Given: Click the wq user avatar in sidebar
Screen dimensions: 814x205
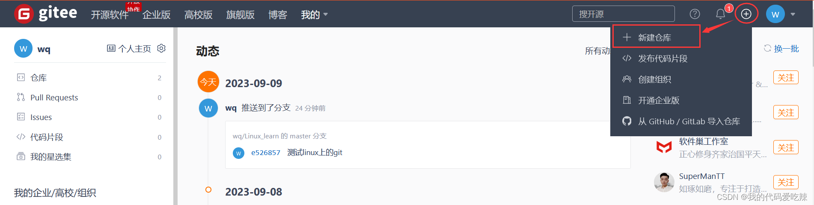Looking at the screenshot, I should [24, 48].
